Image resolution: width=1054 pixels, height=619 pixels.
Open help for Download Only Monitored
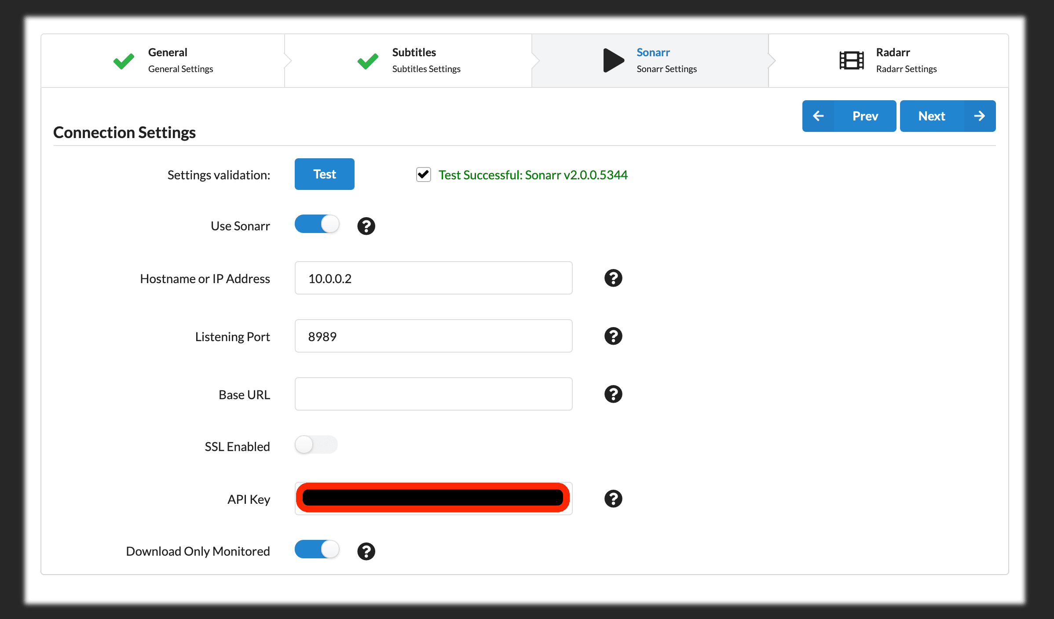(x=366, y=551)
